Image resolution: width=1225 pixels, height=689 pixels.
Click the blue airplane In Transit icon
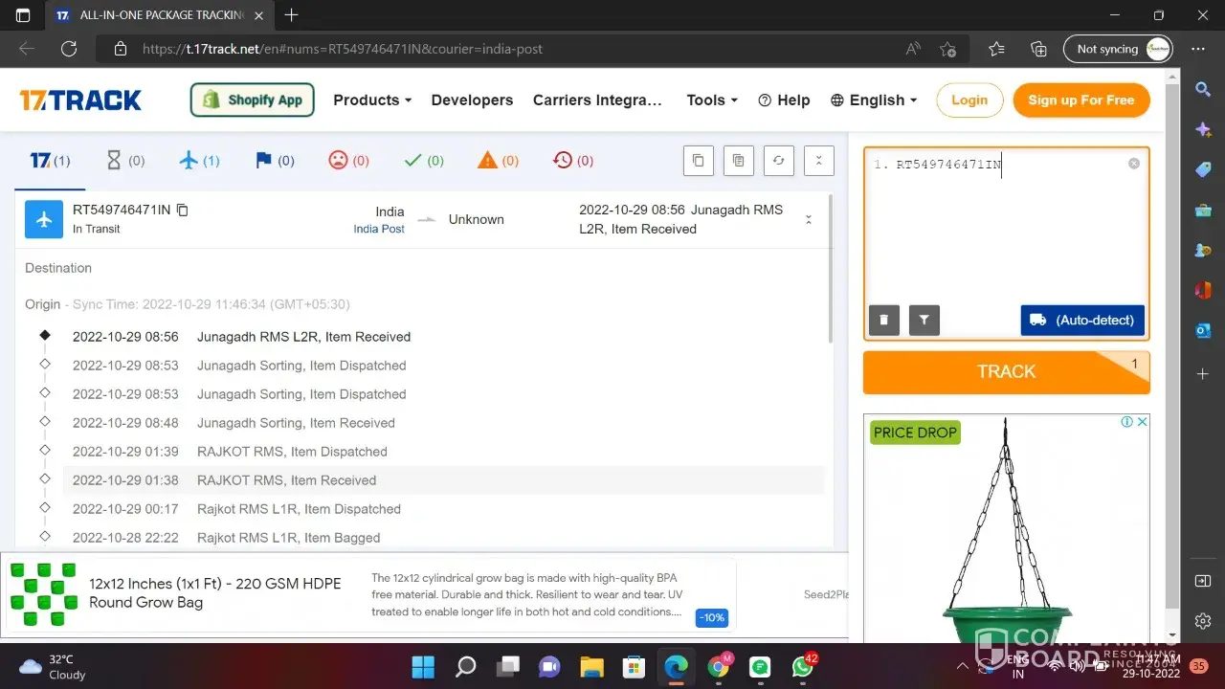tap(44, 219)
